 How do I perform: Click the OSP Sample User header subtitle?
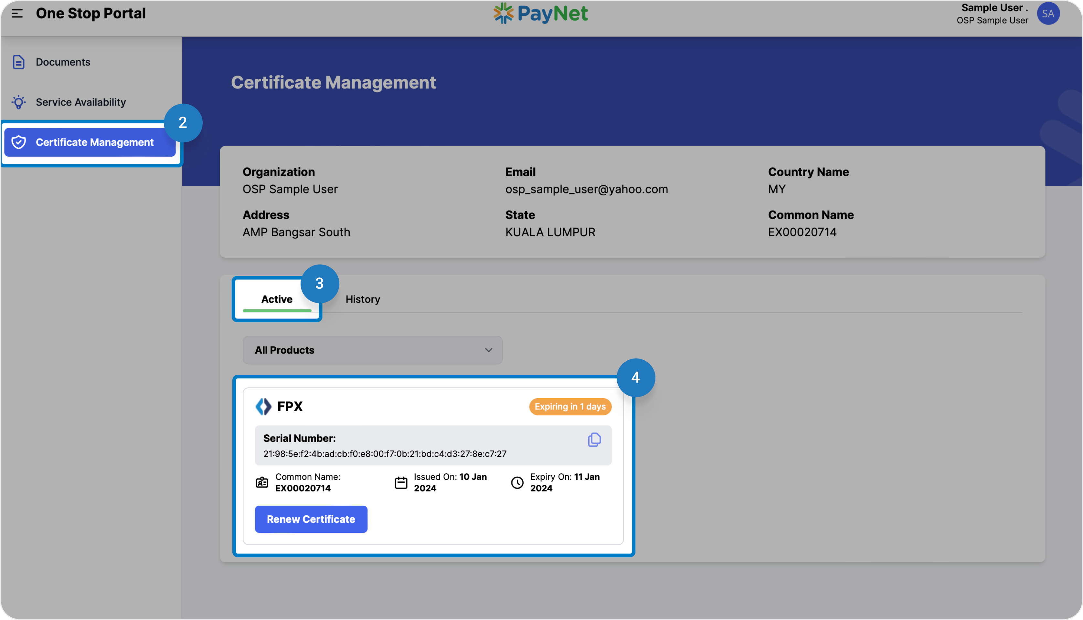[x=992, y=20]
